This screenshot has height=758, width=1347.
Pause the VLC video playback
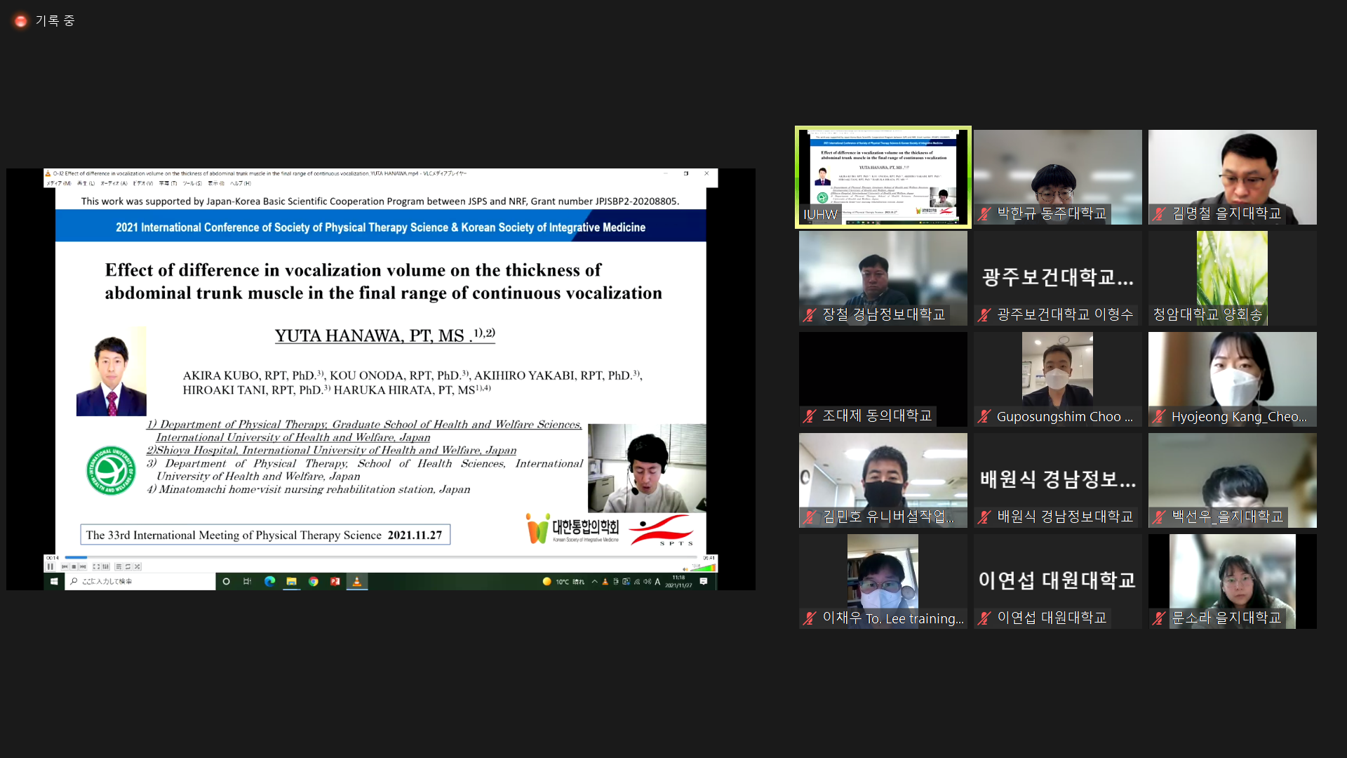coord(51,566)
